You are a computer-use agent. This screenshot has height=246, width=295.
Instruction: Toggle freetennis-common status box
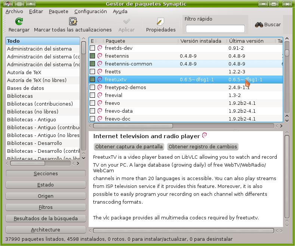pyautogui.click(x=92, y=64)
